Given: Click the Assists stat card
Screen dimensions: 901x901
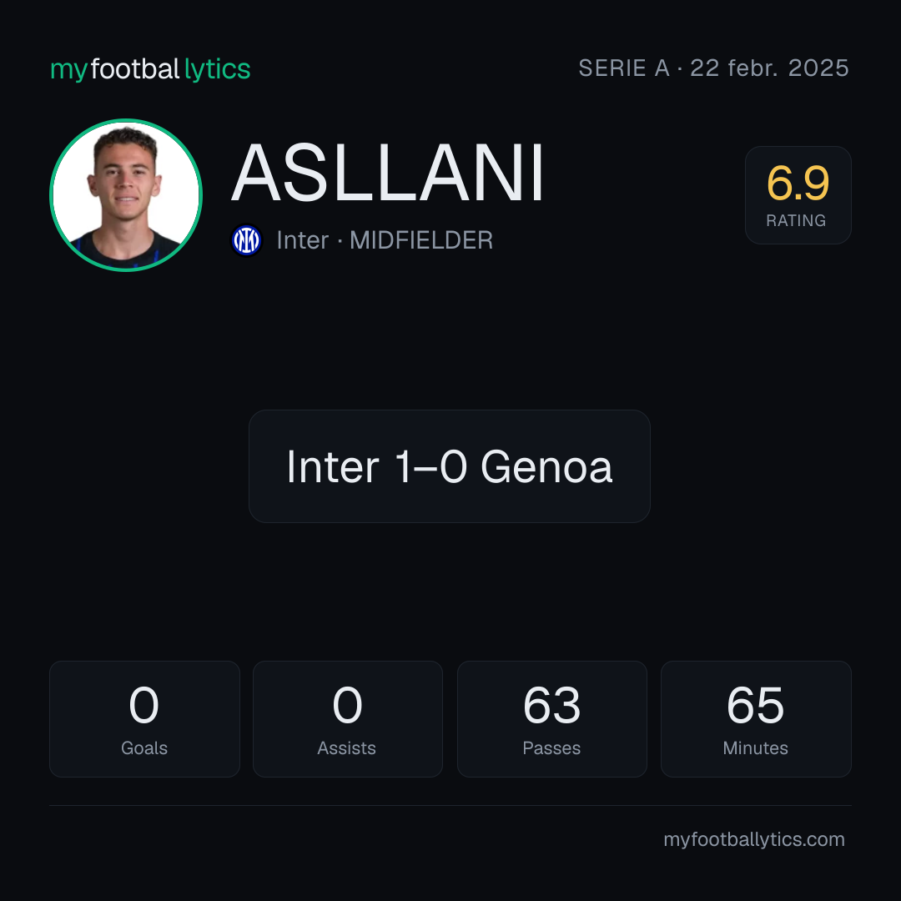Looking at the screenshot, I should [348, 719].
